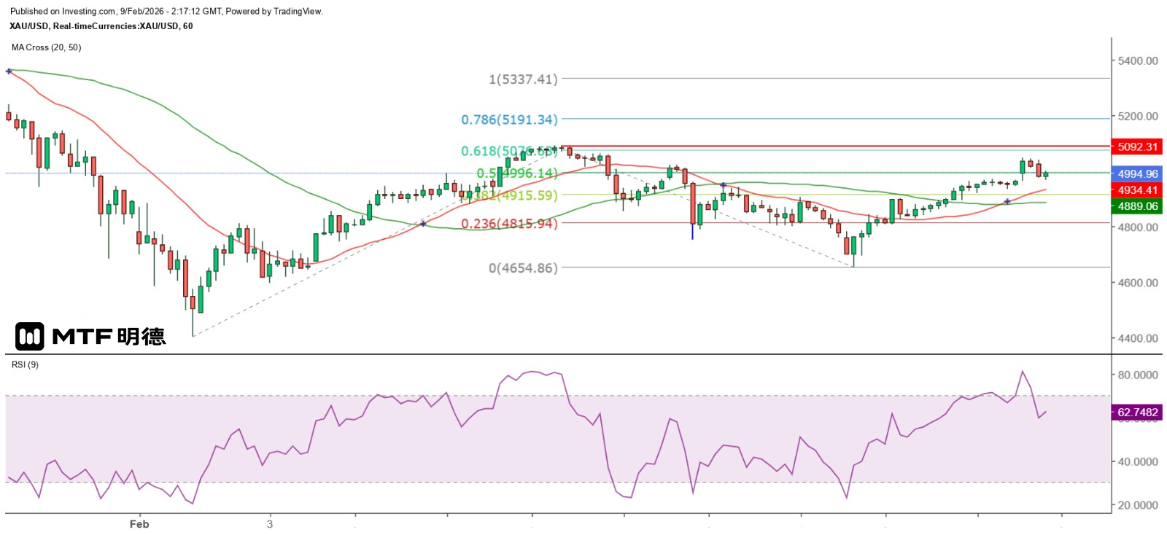Click the green 4889.06 moving average tag

pyautogui.click(x=1137, y=206)
